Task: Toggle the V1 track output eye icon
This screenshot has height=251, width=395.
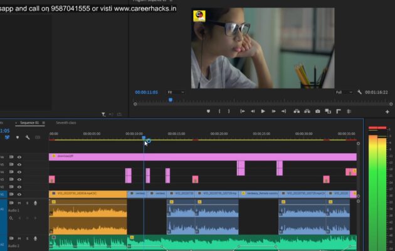Action: pos(19,195)
